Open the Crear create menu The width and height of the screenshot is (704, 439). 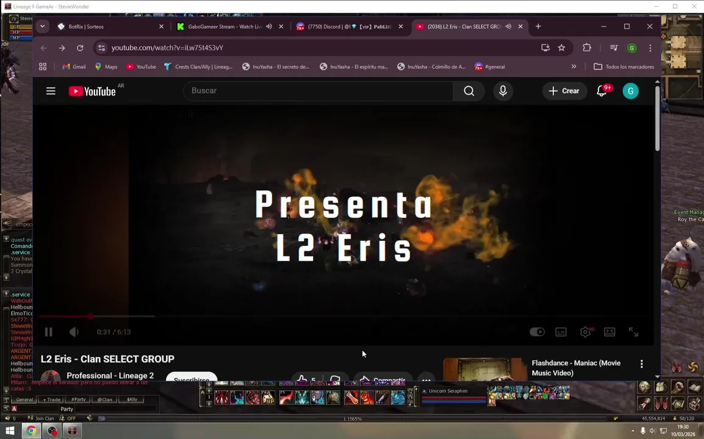[x=564, y=91]
